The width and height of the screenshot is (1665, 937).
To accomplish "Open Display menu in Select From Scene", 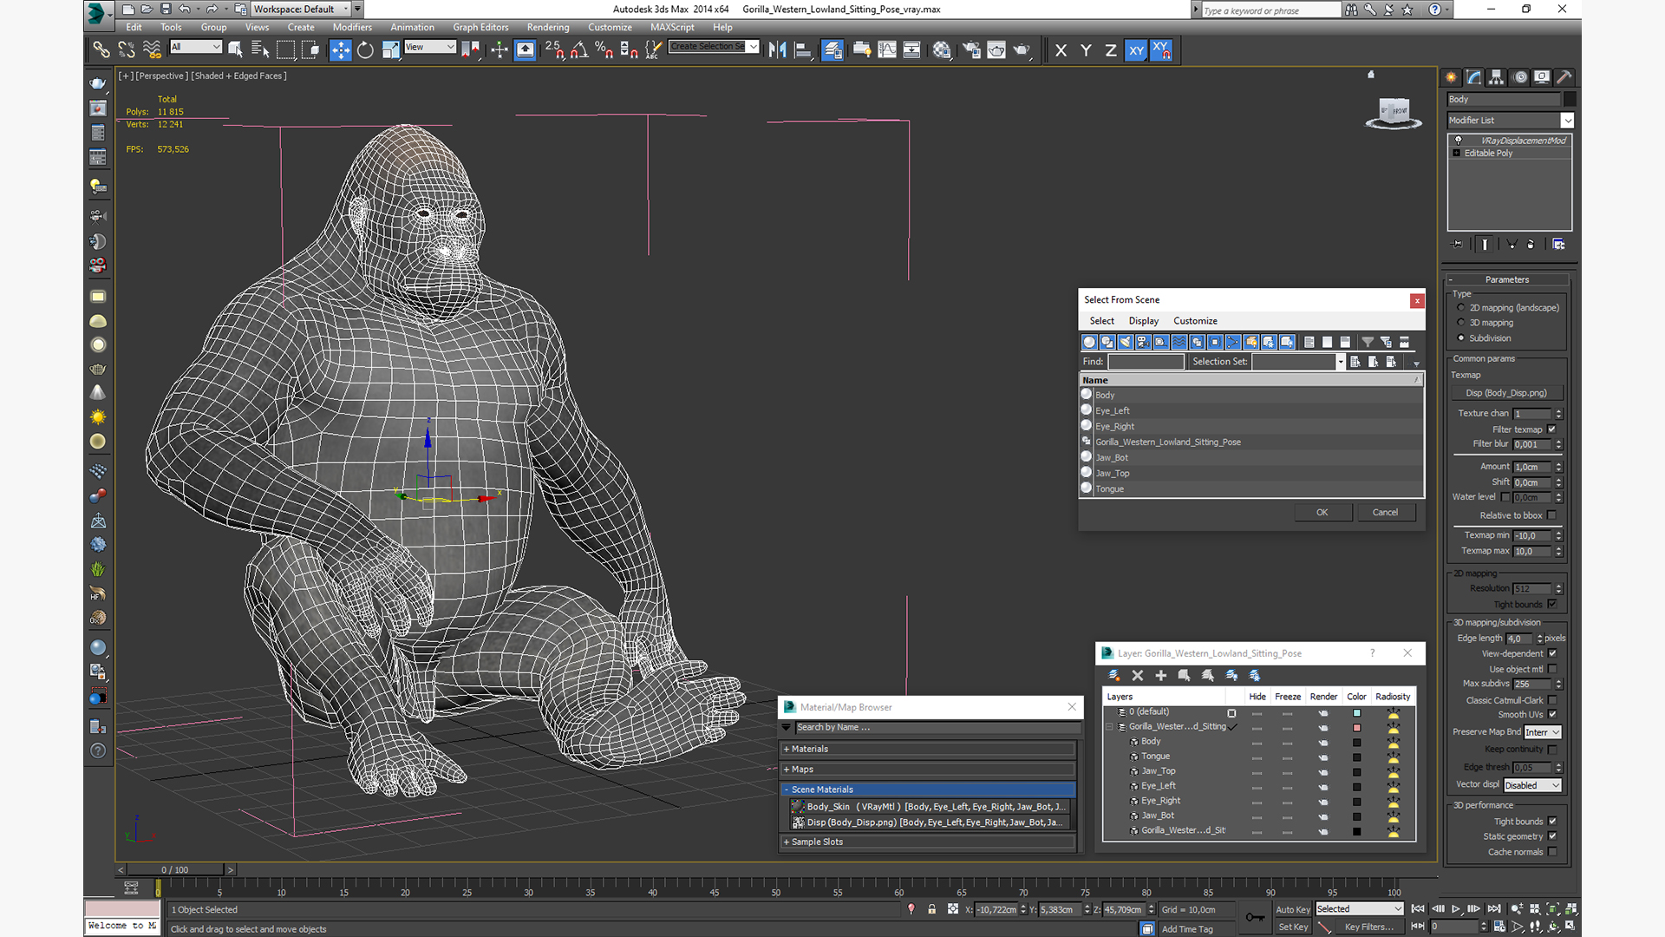I will (1143, 321).
